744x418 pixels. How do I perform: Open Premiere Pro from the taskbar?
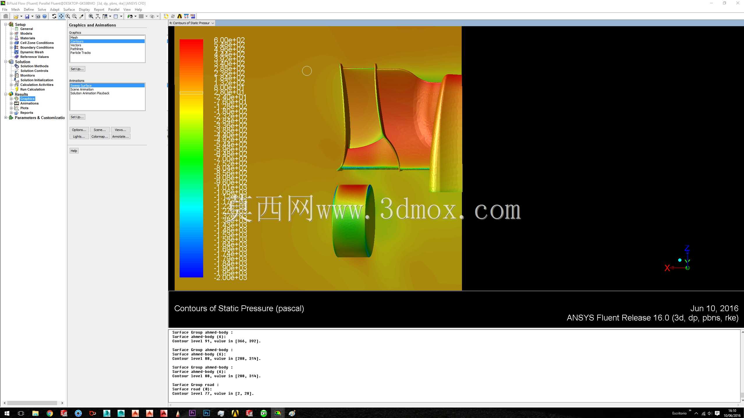tap(192, 413)
